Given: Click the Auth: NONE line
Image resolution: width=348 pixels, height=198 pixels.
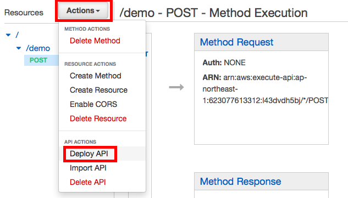Looking at the screenshot, I should [224, 63].
